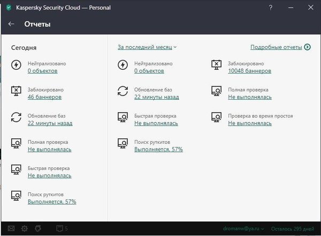321x236 pixels.
Task: Click the mail envelope icon in bottom bar
Action: tap(11, 229)
